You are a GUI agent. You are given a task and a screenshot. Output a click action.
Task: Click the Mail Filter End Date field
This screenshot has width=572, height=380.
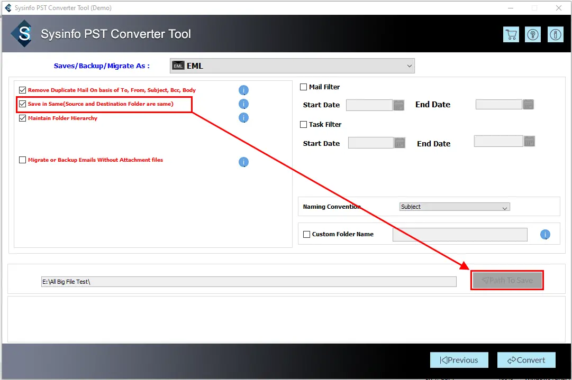pos(498,105)
